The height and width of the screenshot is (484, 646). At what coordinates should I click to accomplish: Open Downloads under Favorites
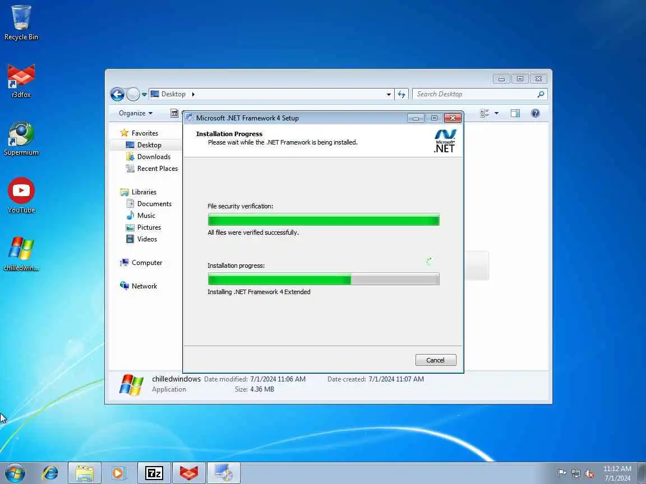tap(148, 156)
